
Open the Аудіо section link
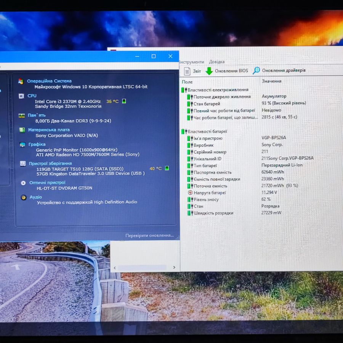click(36, 197)
